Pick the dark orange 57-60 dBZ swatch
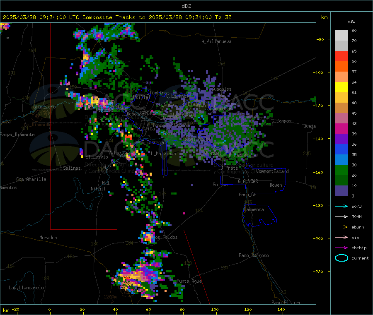Viewport: 373px width, 315px height. (342, 67)
